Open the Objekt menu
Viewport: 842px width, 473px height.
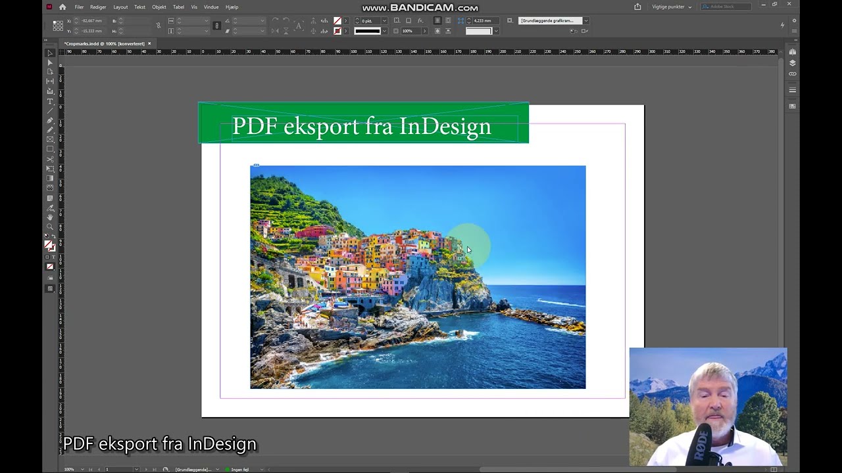coord(159,7)
